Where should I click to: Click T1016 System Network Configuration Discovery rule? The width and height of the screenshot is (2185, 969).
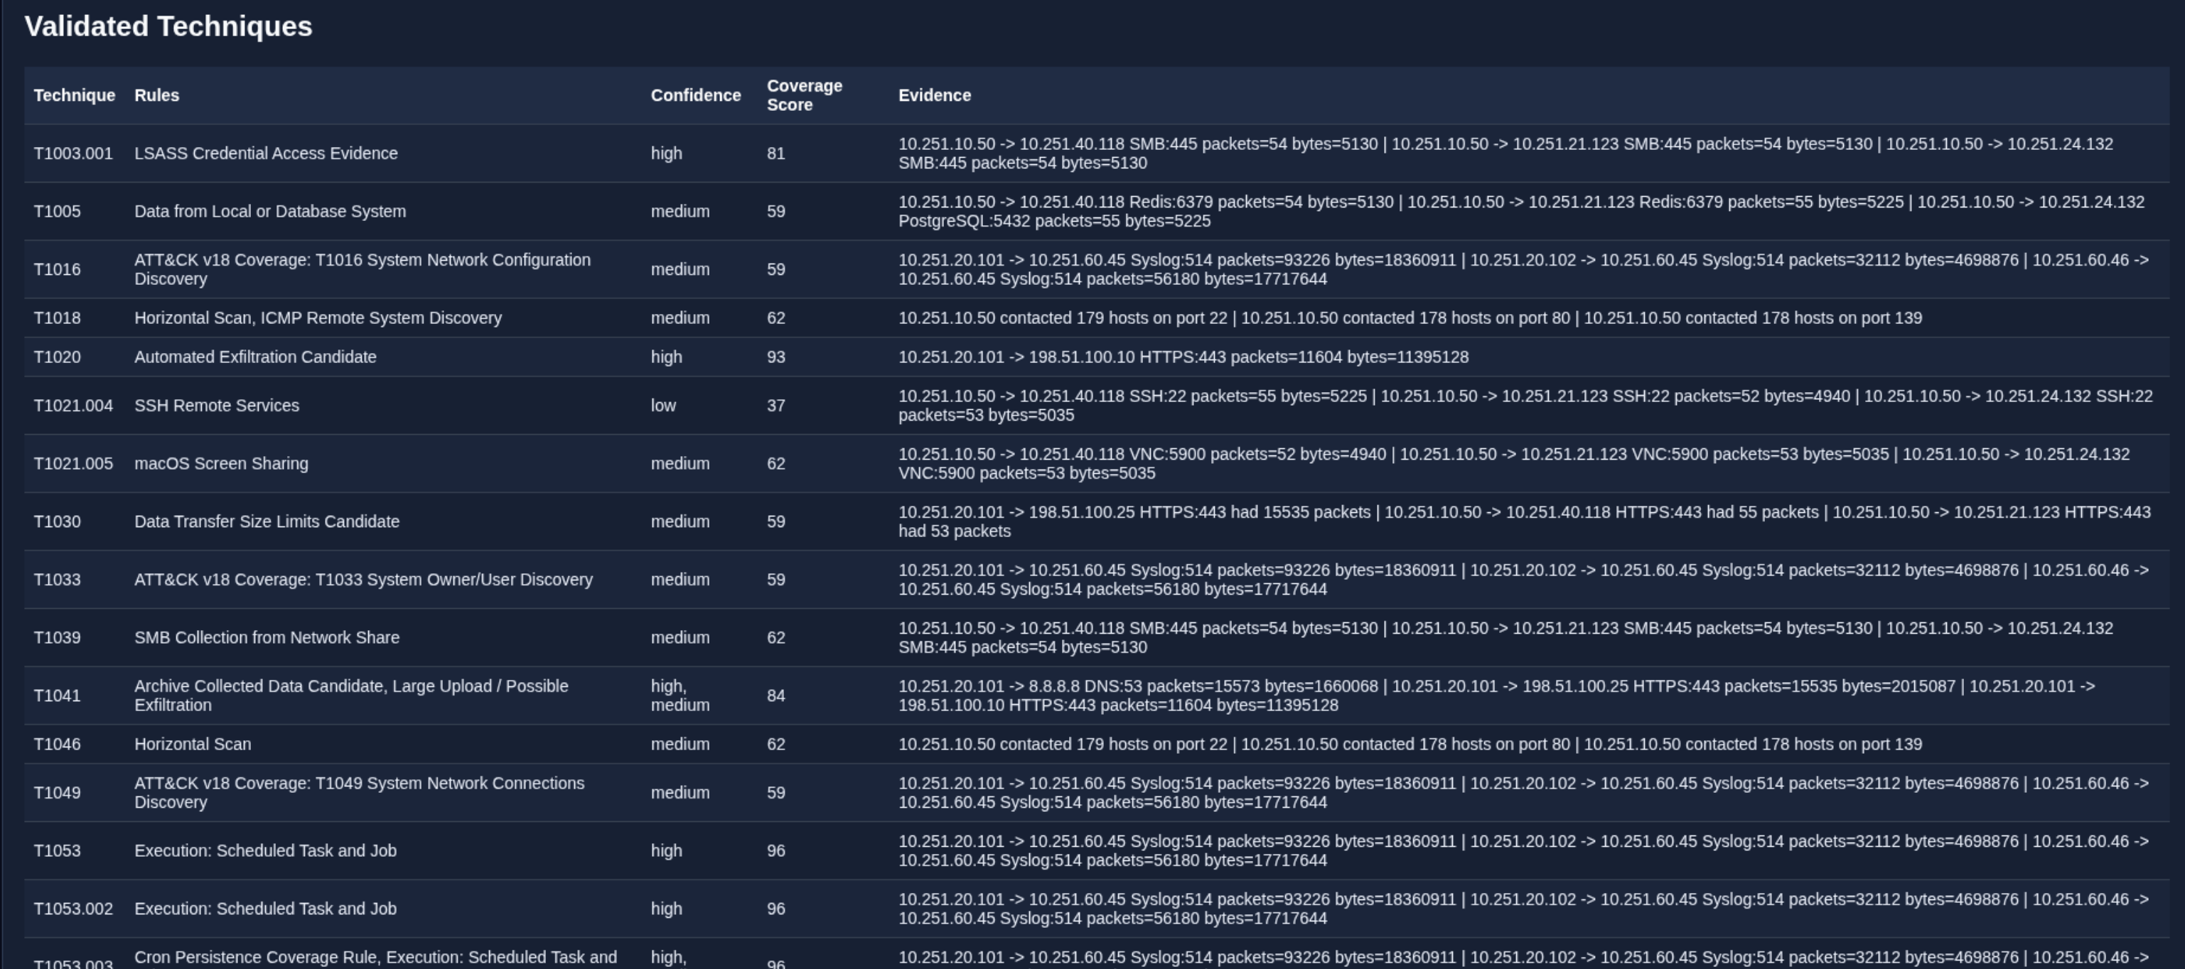(x=363, y=269)
